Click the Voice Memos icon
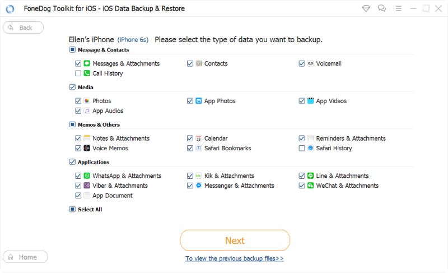 [87, 148]
